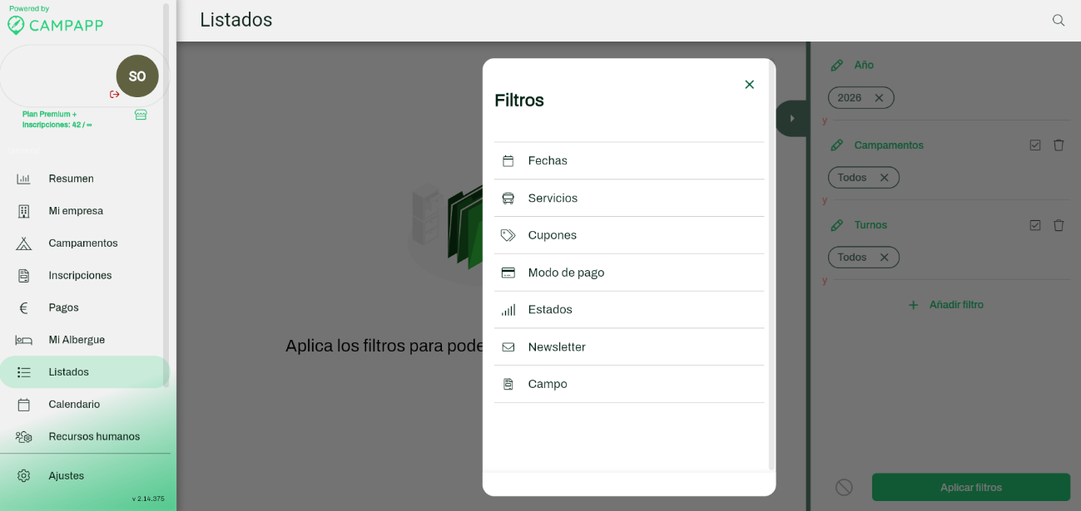Click the Modo de pago card icon
Screen dimensions: 1081x511
[x=508, y=273]
